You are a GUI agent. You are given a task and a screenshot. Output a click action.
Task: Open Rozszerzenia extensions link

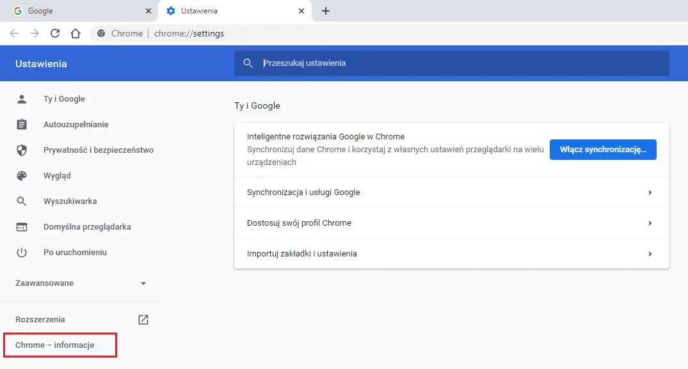(40, 320)
